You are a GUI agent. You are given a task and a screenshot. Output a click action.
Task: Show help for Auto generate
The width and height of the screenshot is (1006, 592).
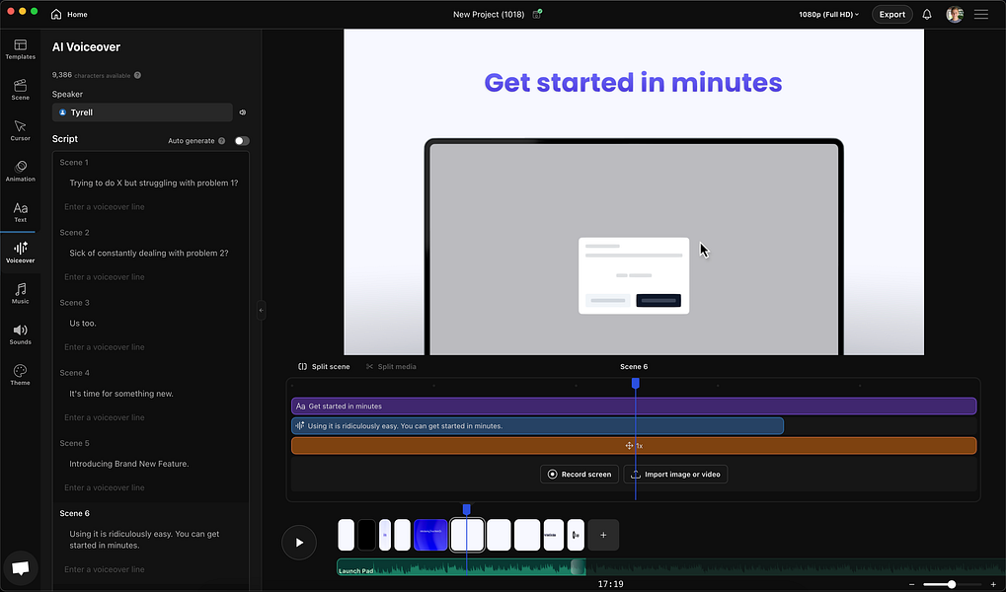pyautogui.click(x=221, y=140)
